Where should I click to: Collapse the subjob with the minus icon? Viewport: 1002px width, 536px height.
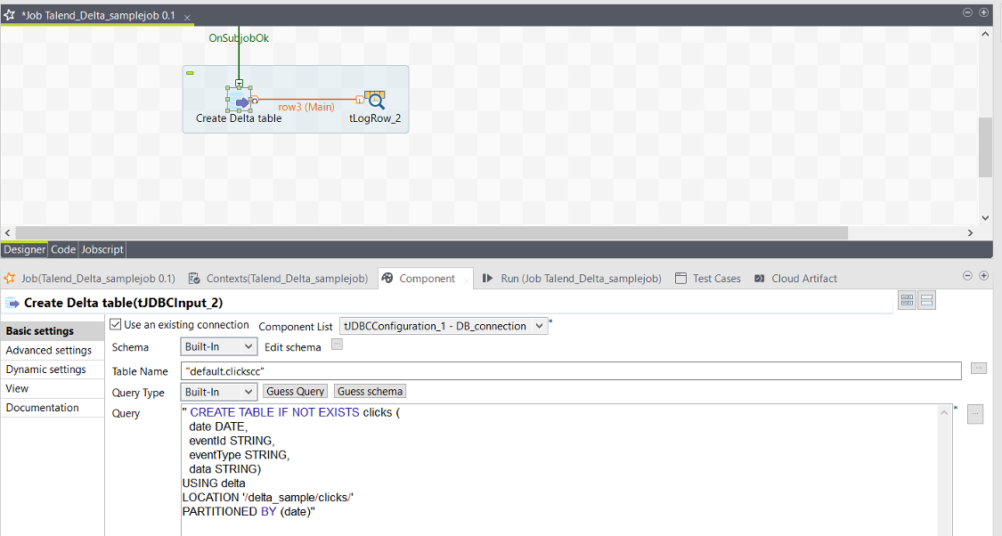click(190, 73)
